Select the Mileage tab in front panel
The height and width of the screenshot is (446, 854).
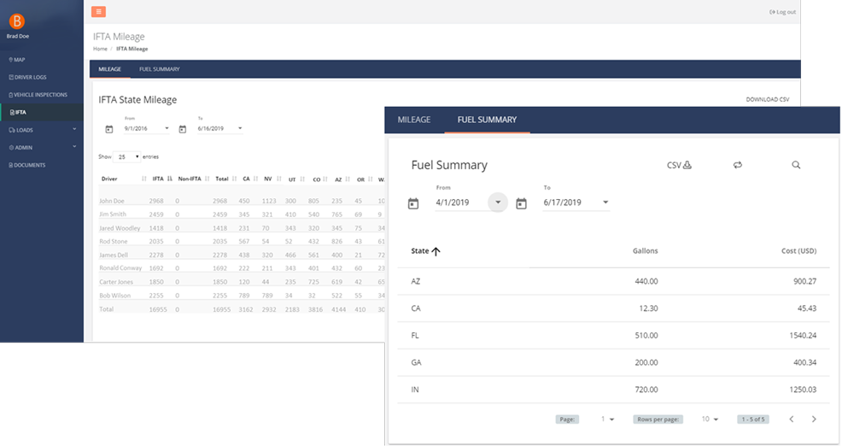click(414, 120)
